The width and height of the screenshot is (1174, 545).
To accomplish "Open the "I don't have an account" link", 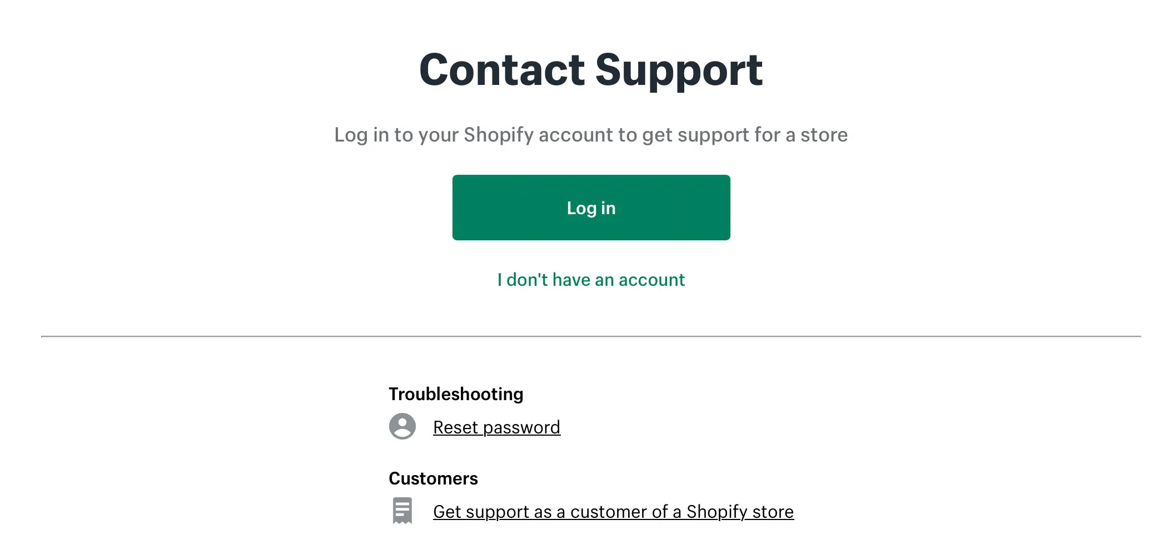I will tap(591, 280).
